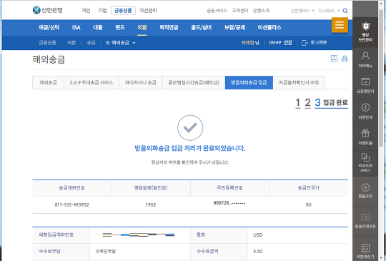Select the 개인 top menu
The height and width of the screenshot is (261, 386).
(x=86, y=11)
